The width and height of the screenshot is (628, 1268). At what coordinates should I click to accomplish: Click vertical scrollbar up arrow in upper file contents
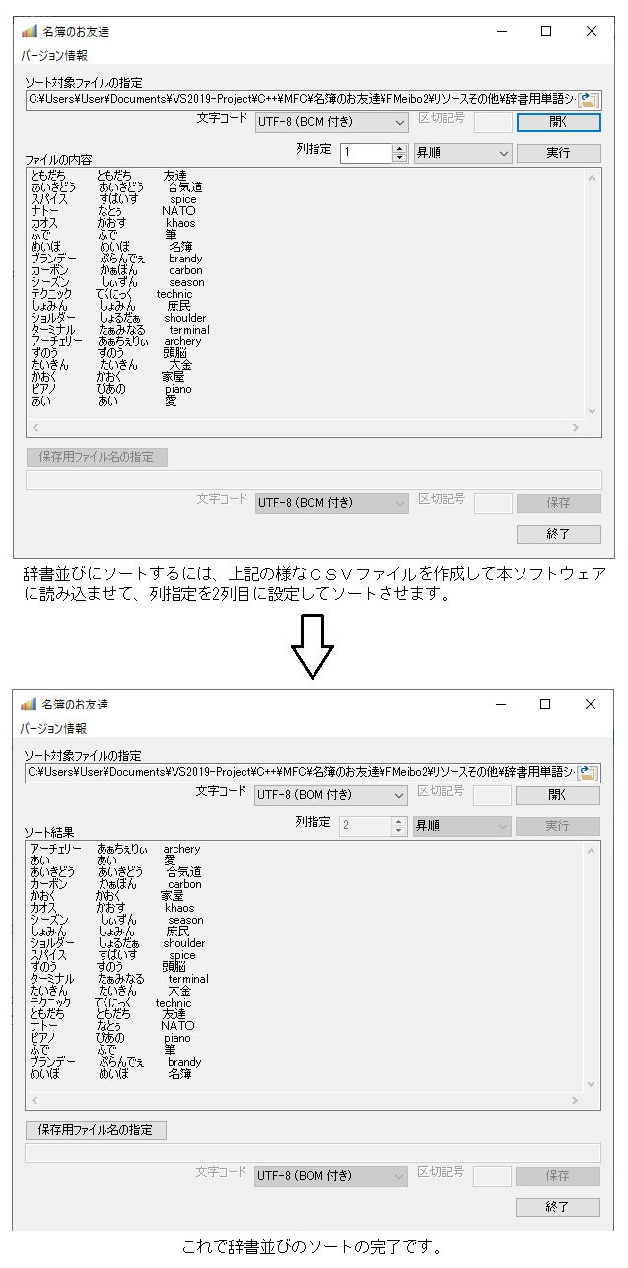[x=593, y=177]
